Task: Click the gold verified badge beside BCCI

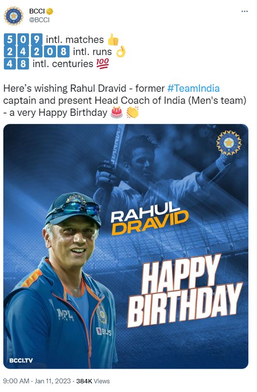Action: tap(50, 11)
